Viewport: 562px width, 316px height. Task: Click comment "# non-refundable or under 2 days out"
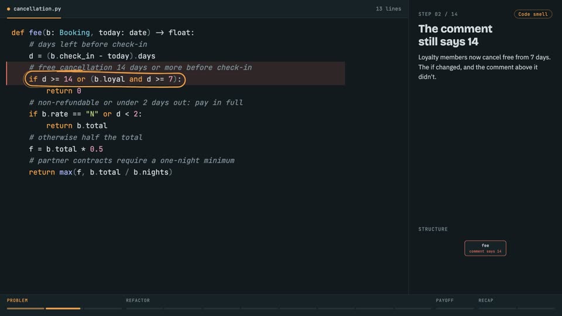click(136, 102)
